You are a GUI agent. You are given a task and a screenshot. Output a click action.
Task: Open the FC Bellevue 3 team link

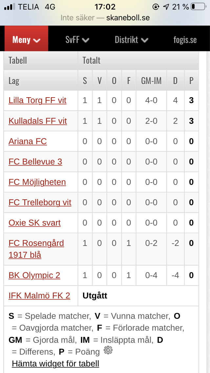[35, 162]
